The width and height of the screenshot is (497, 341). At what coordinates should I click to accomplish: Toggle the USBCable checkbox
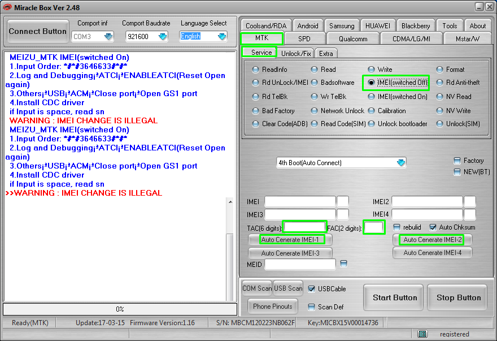pyautogui.click(x=312, y=289)
